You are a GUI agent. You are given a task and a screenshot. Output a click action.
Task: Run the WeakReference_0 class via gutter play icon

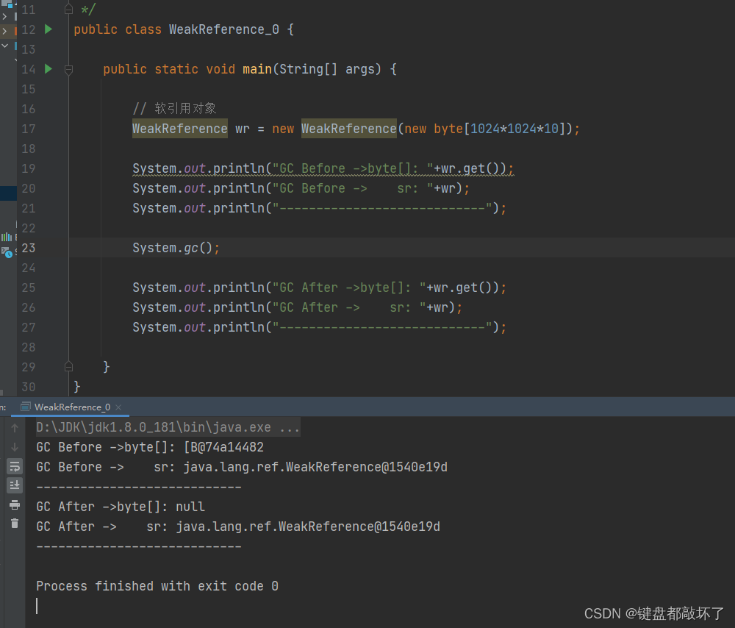point(48,29)
